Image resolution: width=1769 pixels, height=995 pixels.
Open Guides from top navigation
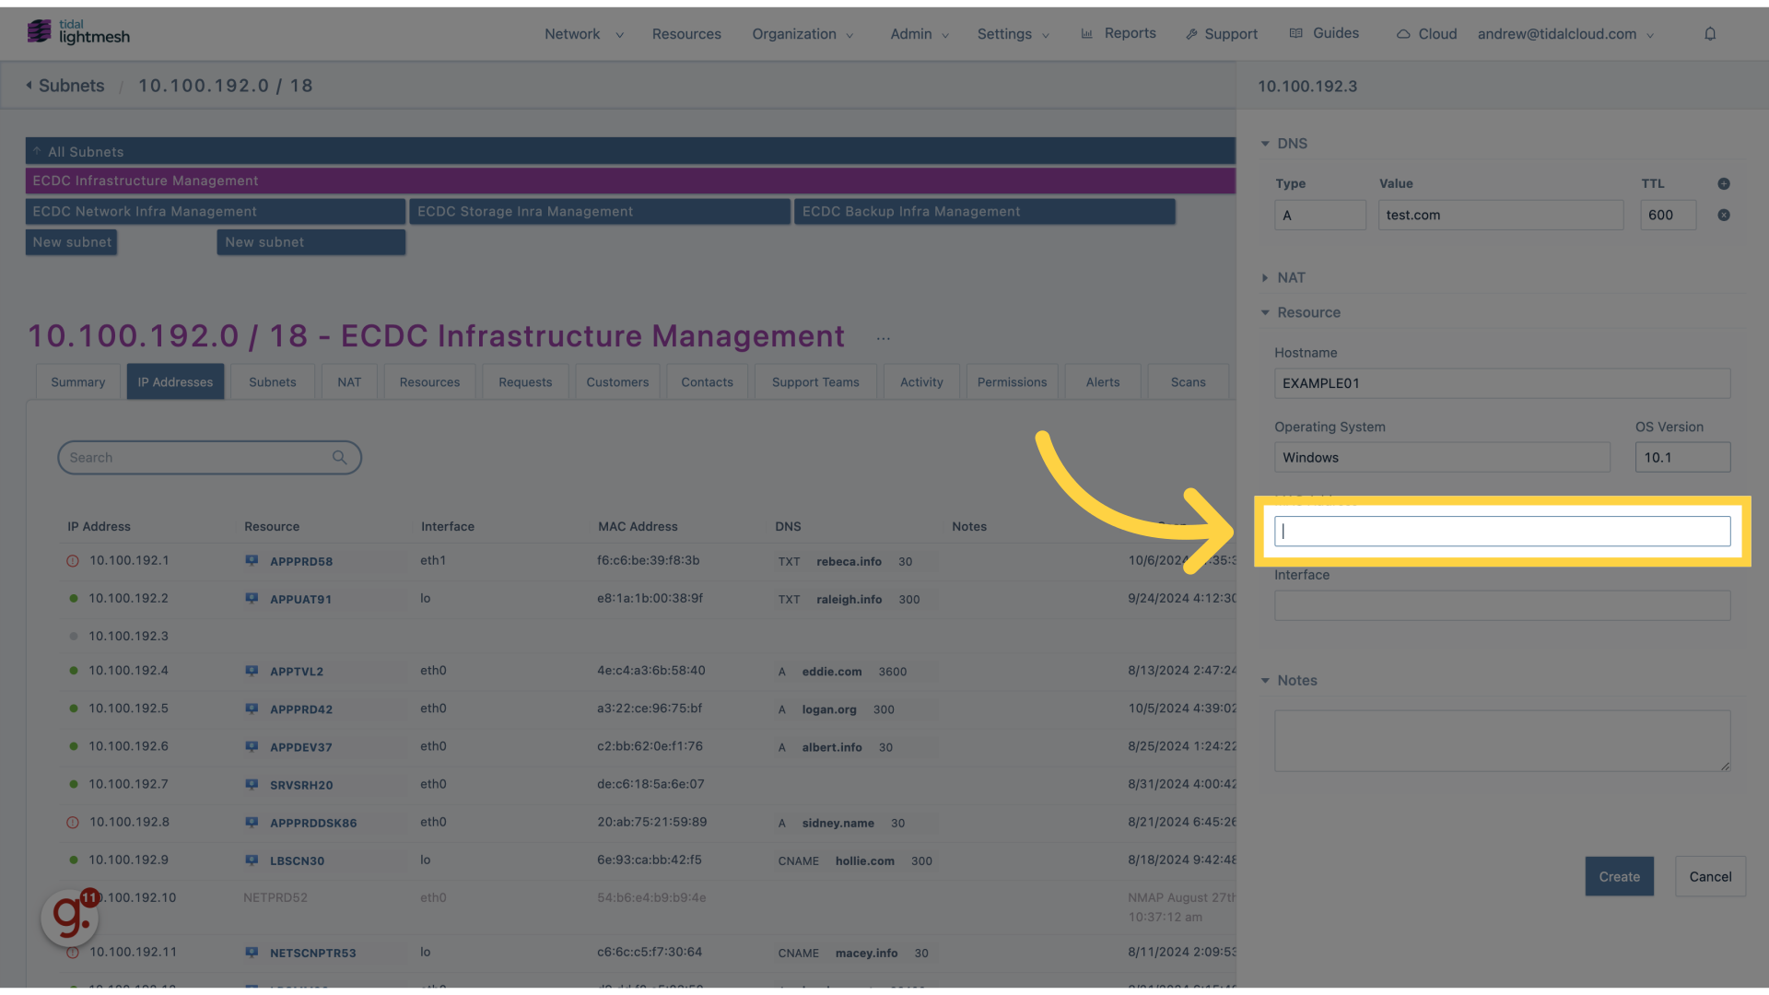pyautogui.click(x=1324, y=33)
